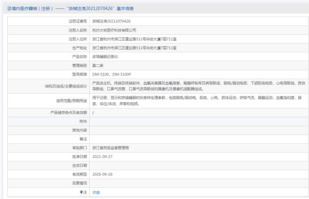Image resolution: width=309 pixels, height=199 pixels.
Task: Click the 注册证编号 label
Action: click(78, 21)
